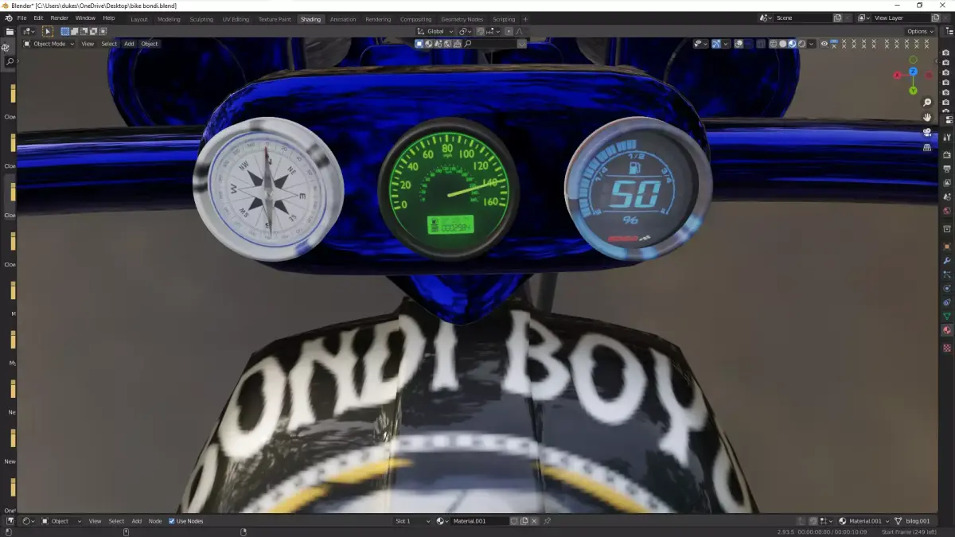Viewport: 955px width, 537px height.
Task: Click the Y axis on navigation gizmo
Action: pos(914,90)
